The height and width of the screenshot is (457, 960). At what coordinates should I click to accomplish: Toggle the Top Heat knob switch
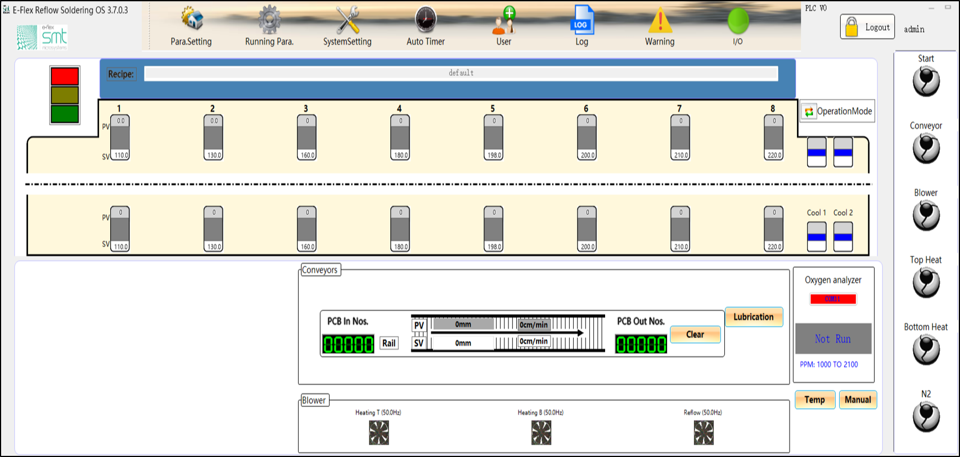tap(926, 282)
